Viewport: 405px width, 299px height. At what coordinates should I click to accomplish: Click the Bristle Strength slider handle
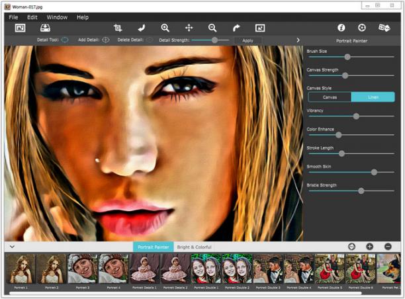pos(361,191)
